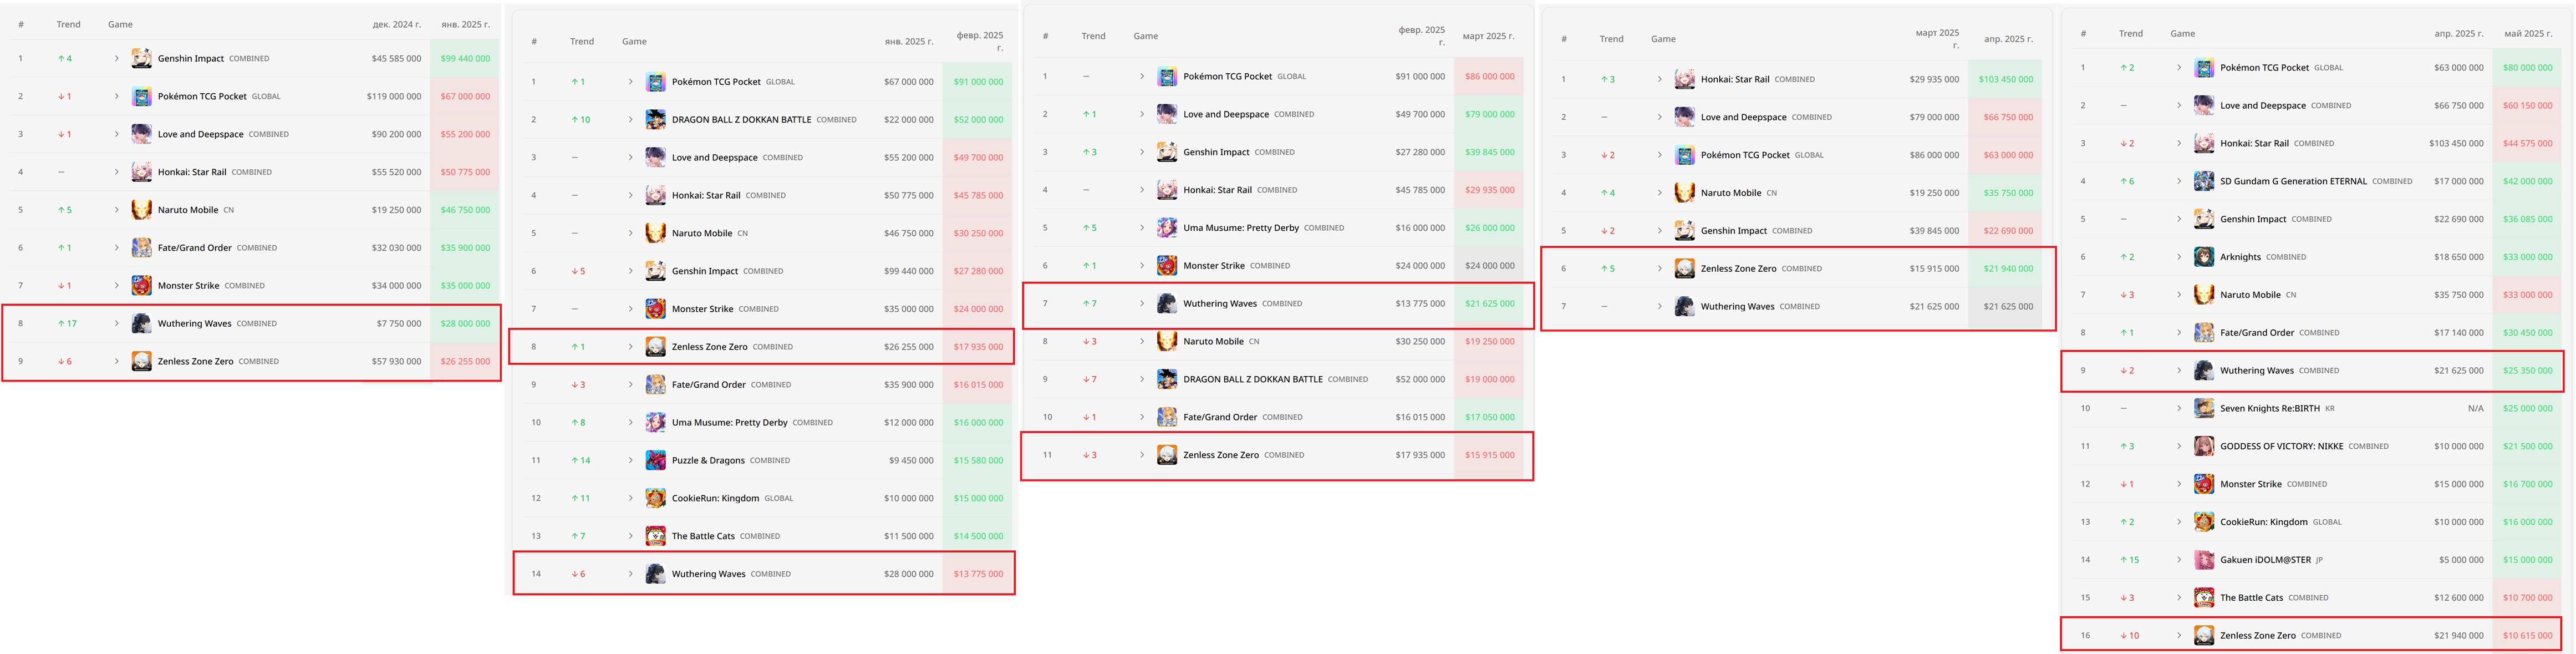Expand the Gakuen iDOLM@STER row chevron
2576x654 pixels.
tap(2178, 560)
